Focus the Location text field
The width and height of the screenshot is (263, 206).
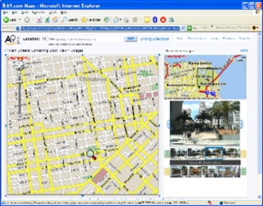[86, 39]
